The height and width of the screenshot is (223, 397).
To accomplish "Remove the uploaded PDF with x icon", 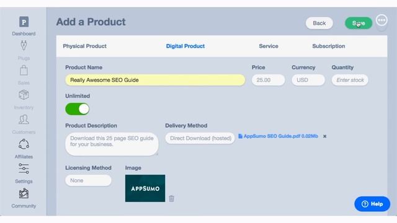I will coord(324,136).
